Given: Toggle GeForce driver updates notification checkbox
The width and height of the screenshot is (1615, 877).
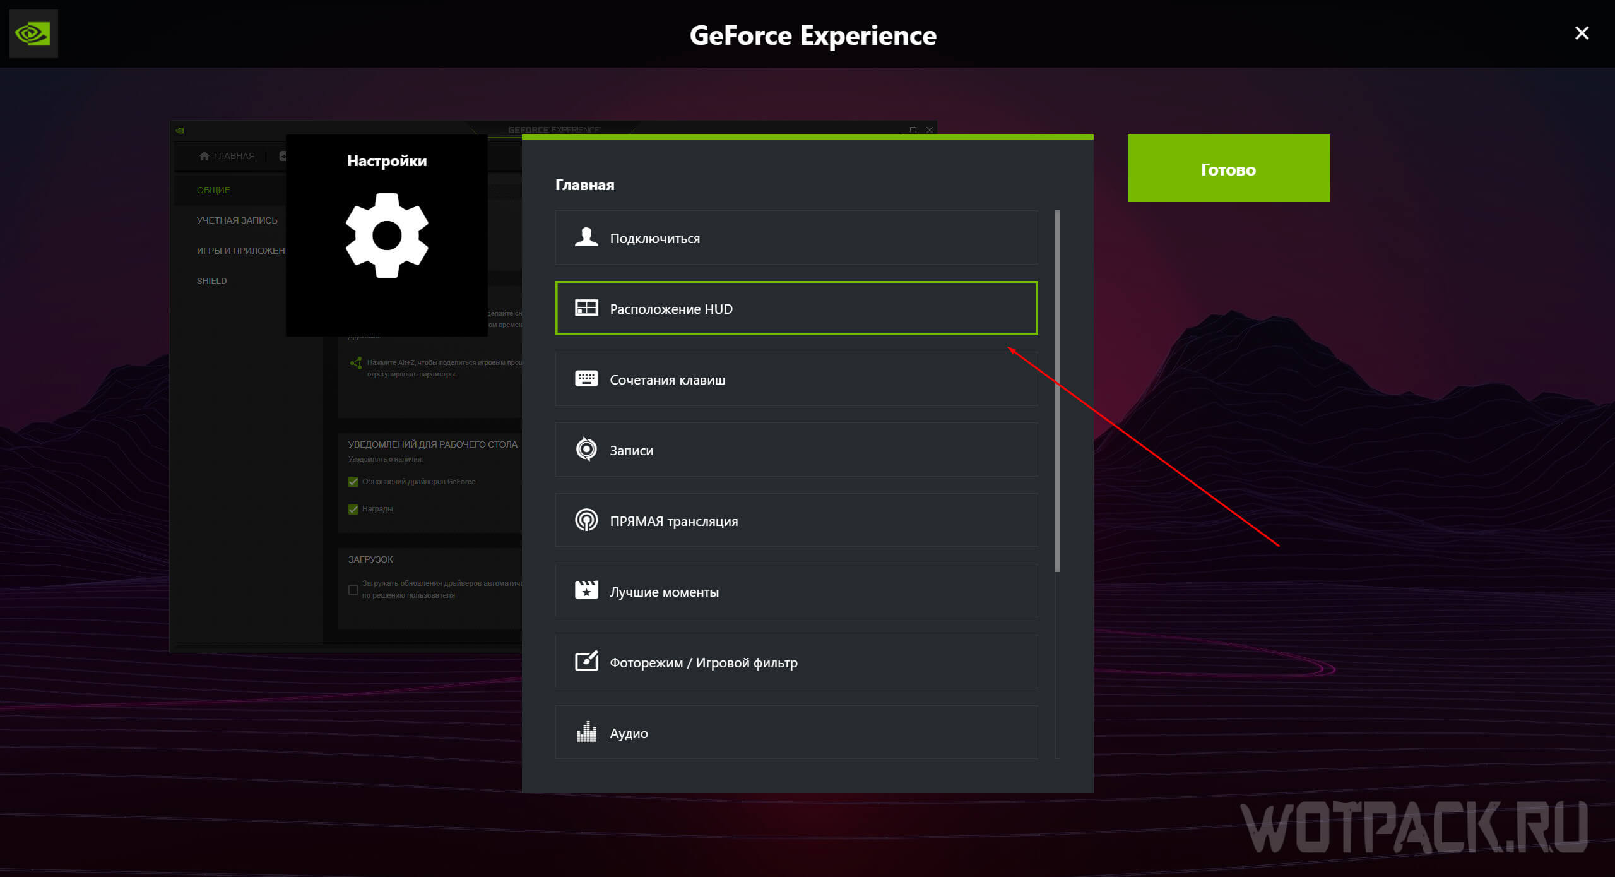Looking at the screenshot, I should (353, 482).
